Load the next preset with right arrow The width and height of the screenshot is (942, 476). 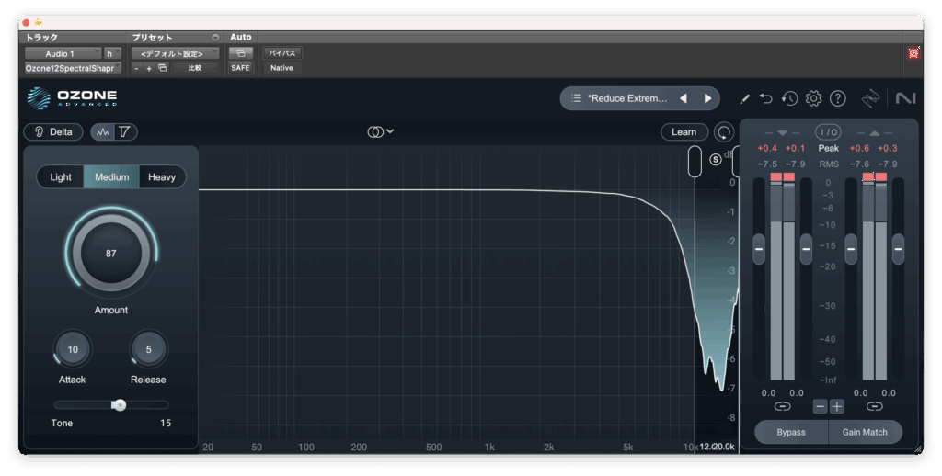point(707,98)
